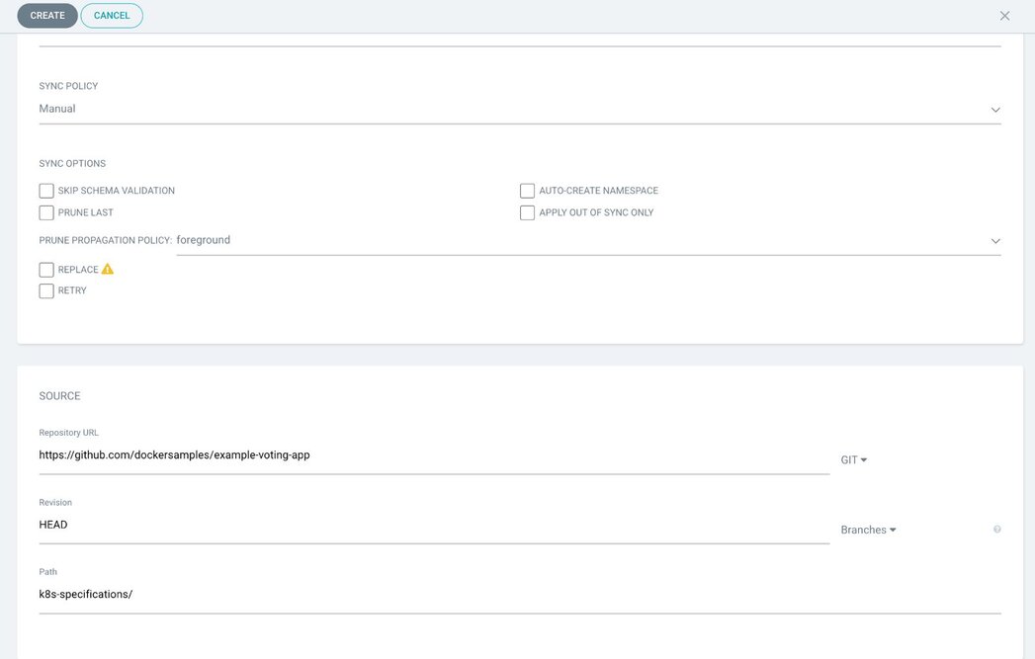Enable Apply Out Of Sync Only
This screenshot has height=659, width=1035.
coord(527,212)
